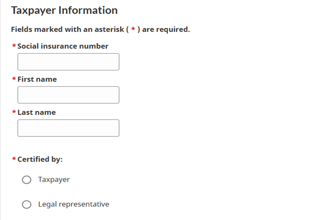The width and height of the screenshot is (333, 220).
Task: Focus the First name text box
Action: 68,95
